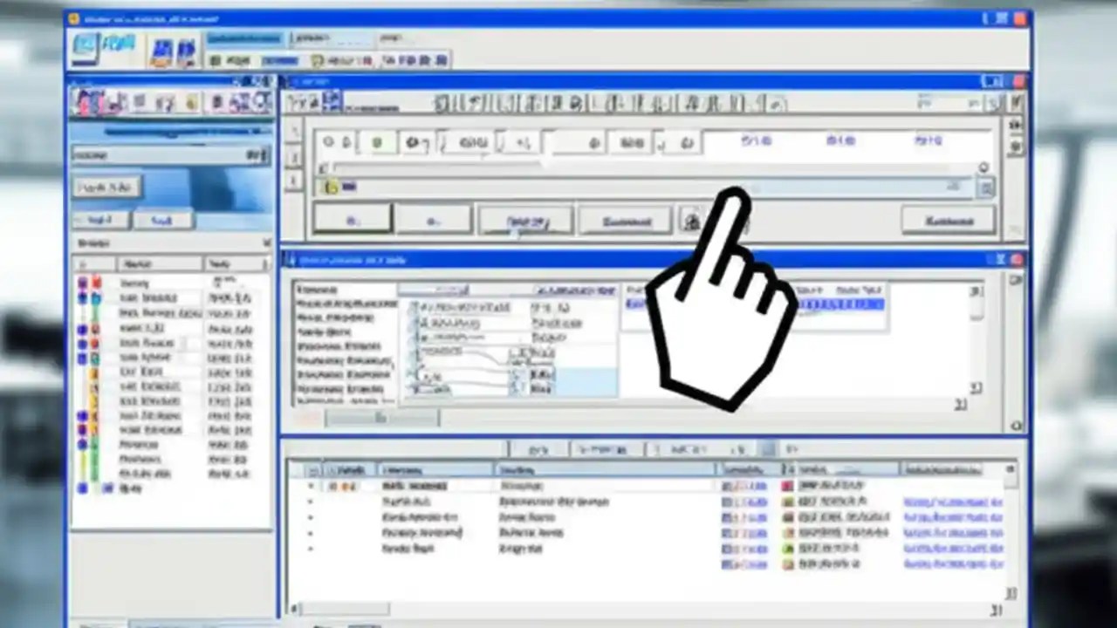The width and height of the screenshot is (1117, 628).
Task: Click the yellow folder icon beside the address field
Action: coord(330,187)
